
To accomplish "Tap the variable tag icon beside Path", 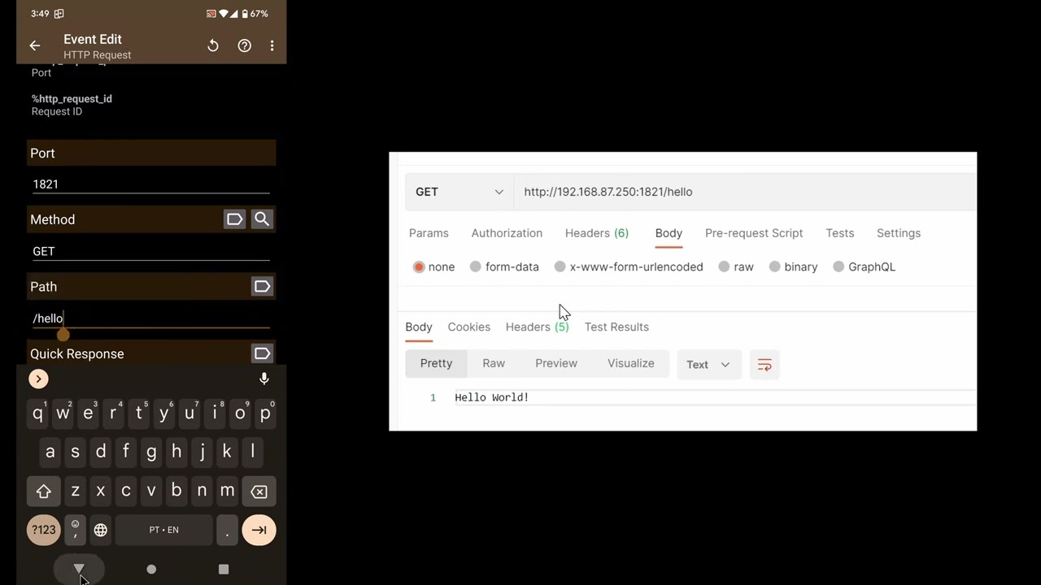I will pos(262,287).
